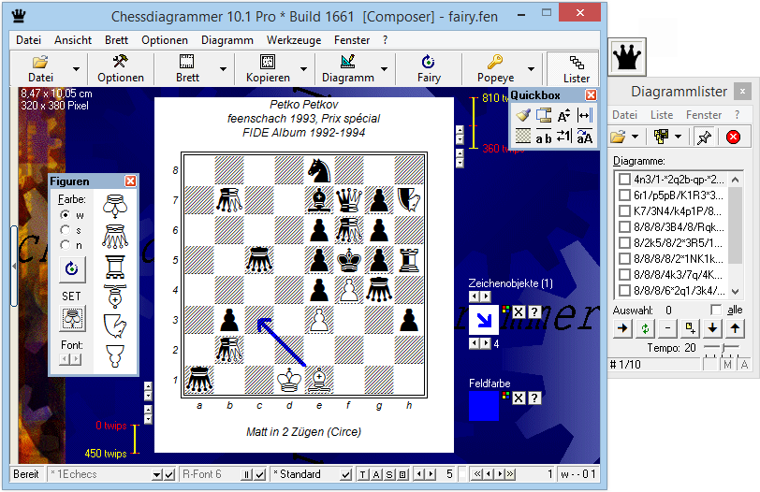Click the up-arrow button in Diagrammlister
Viewport: 760px width, 492px height.
pos(735,329)
